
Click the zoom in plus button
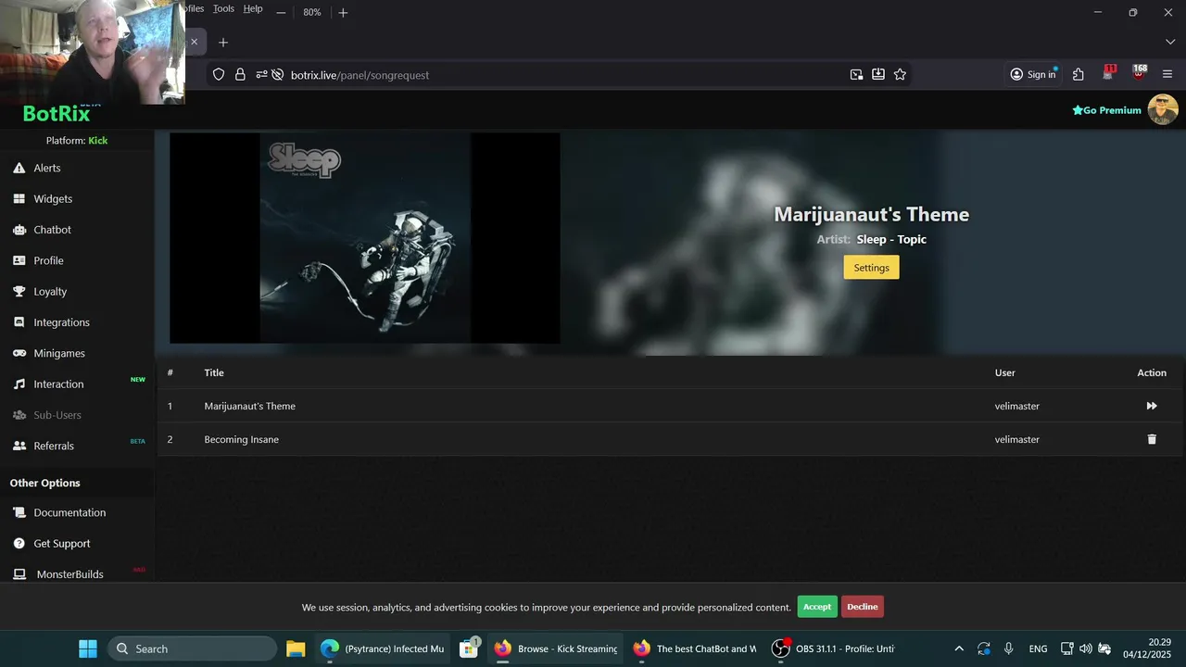[343, 13]
